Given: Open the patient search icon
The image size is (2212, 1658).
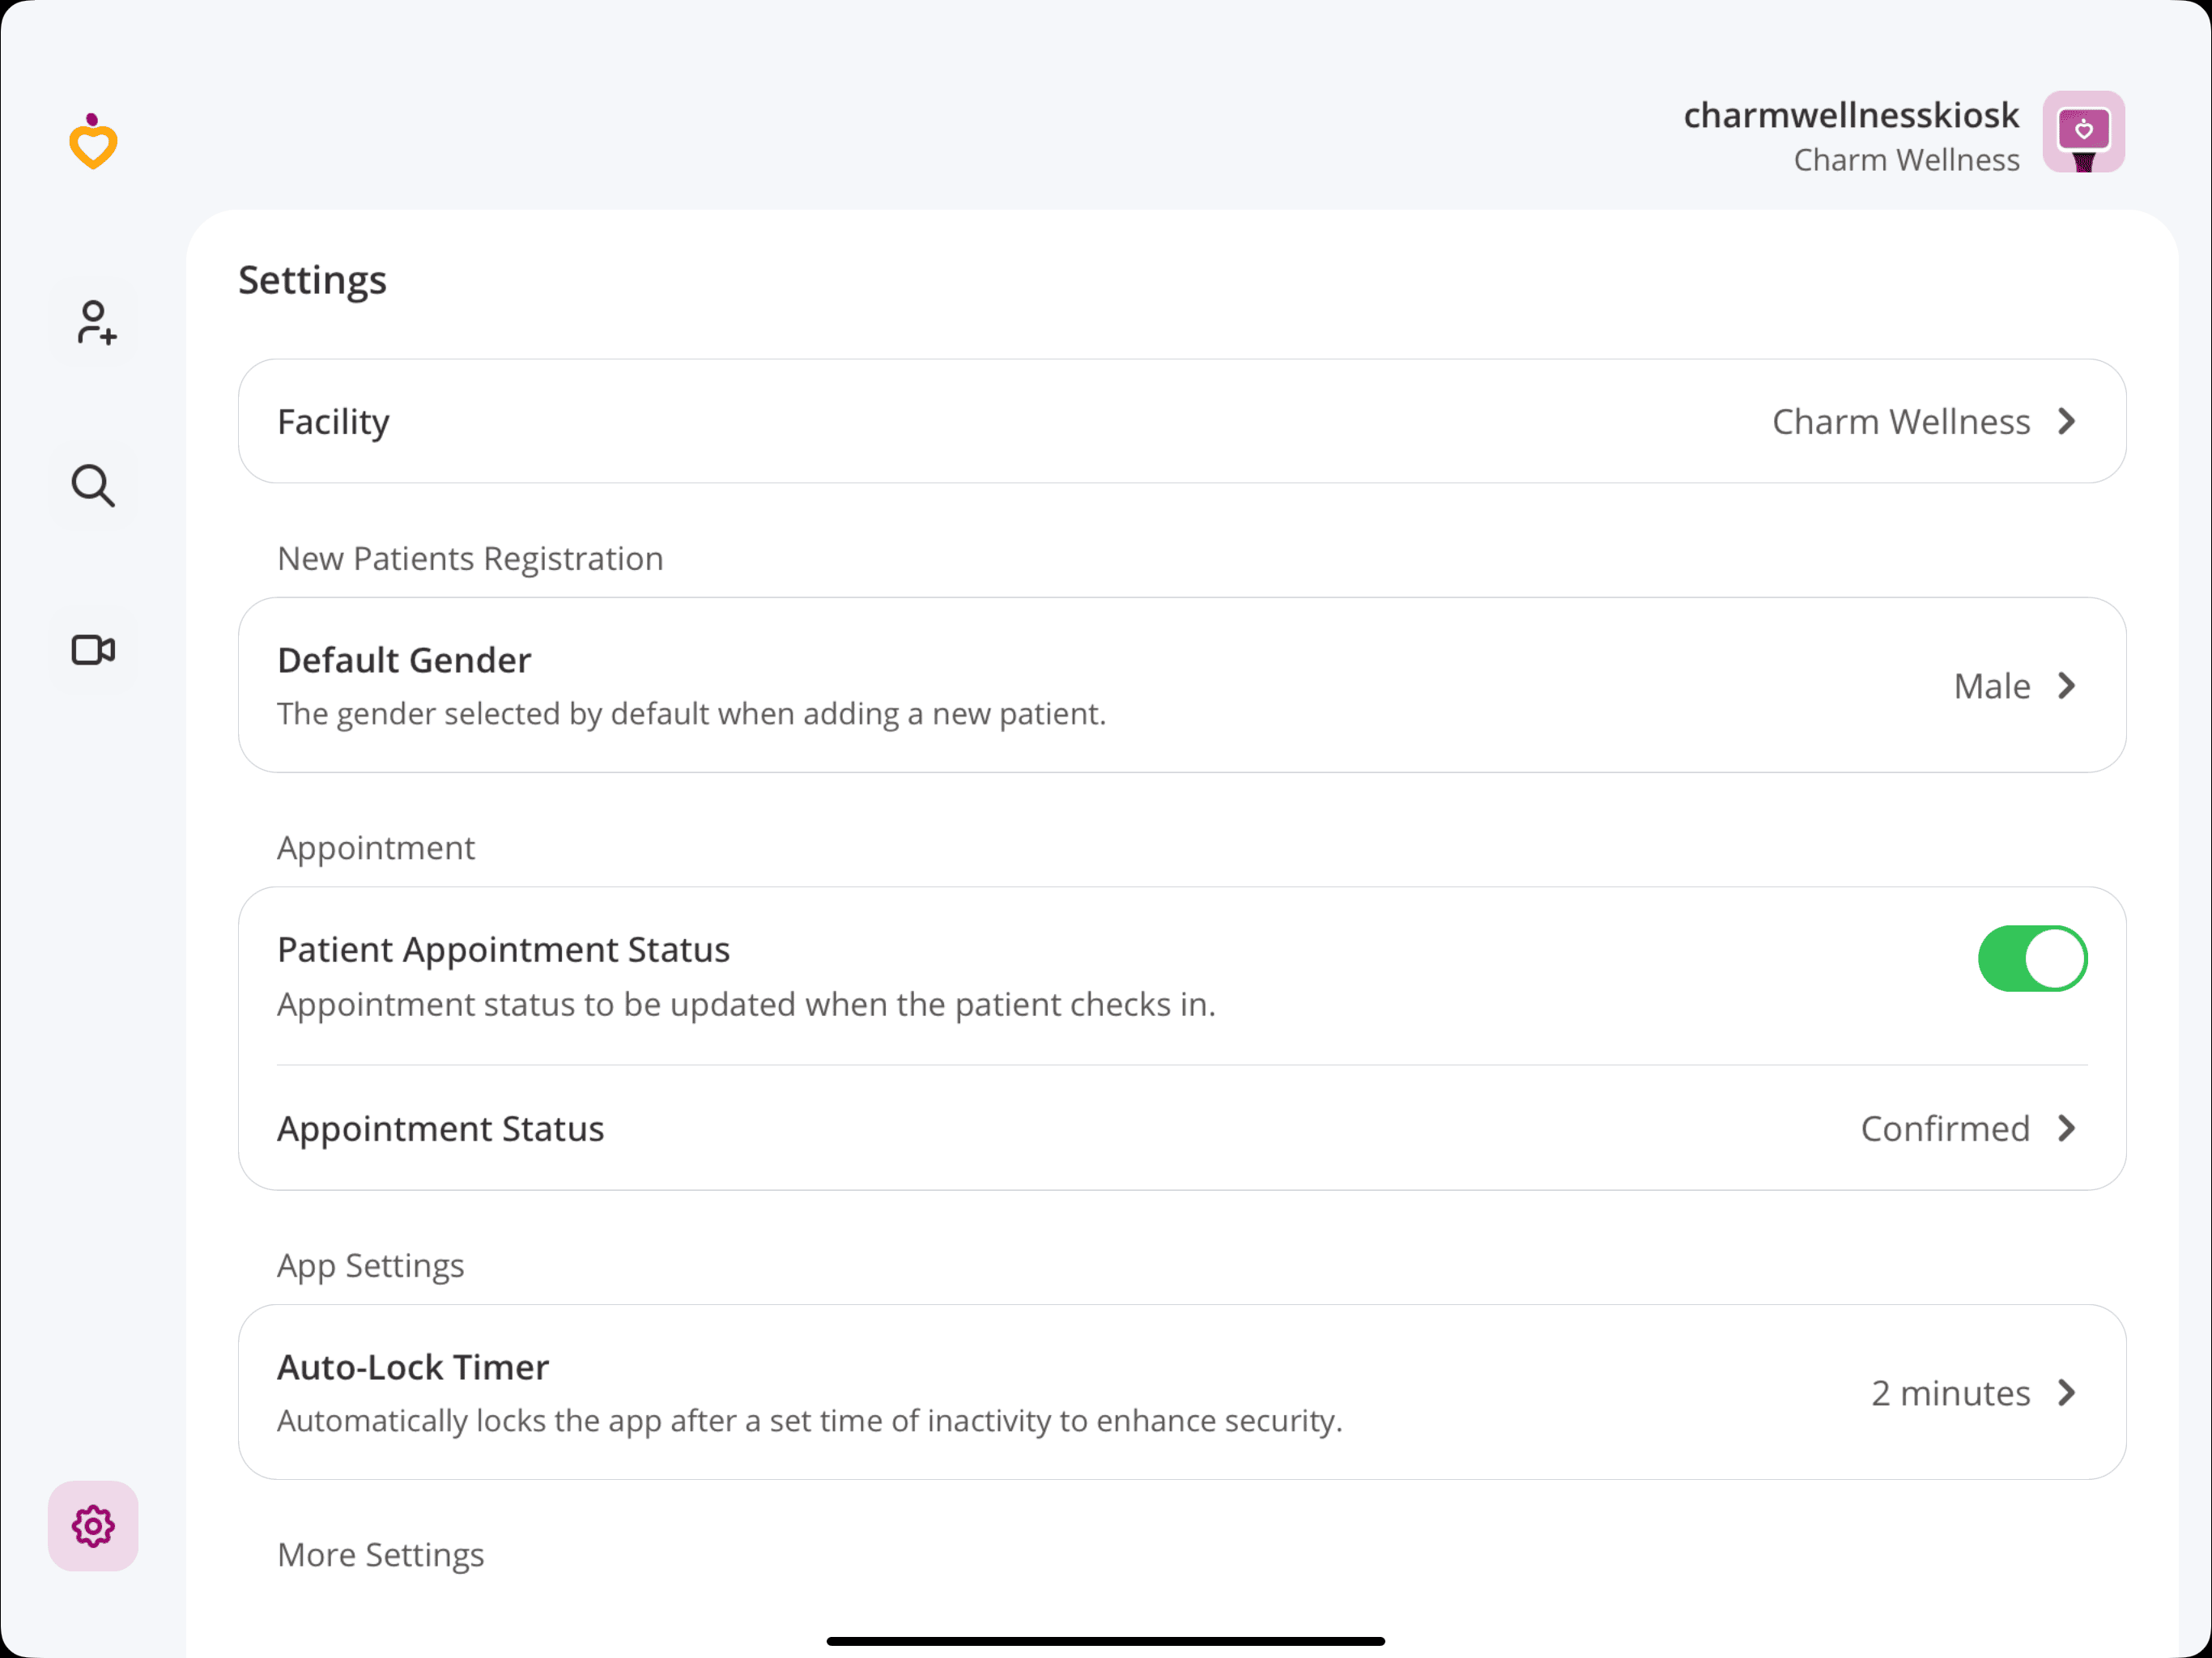Looking at the screenshot, I should coord(93,486).
